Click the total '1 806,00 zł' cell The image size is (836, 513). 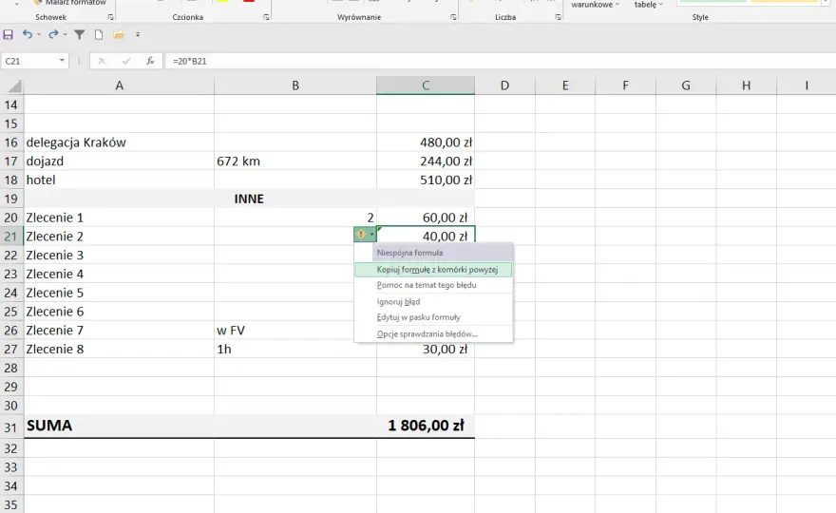tap(426, 427)
